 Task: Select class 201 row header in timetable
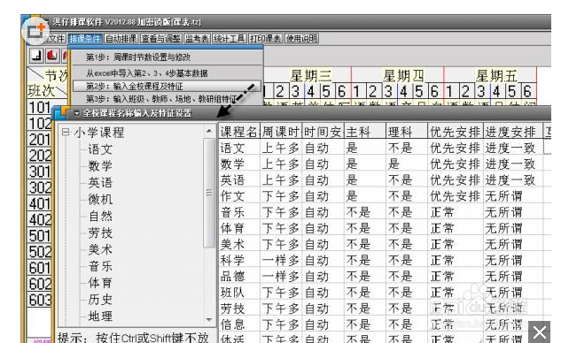[40, 140]
